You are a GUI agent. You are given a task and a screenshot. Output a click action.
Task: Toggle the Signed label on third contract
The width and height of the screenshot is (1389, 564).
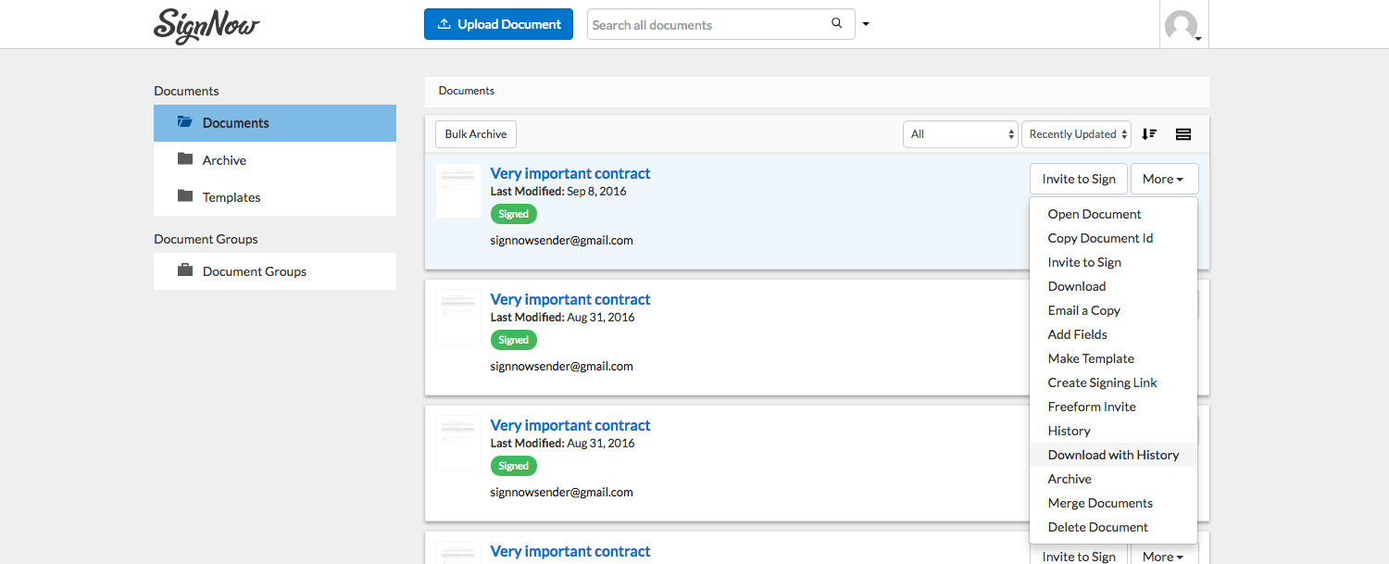[513, 465]
